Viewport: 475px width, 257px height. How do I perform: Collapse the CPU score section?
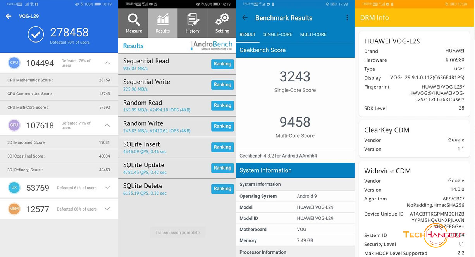coord(107,62)
